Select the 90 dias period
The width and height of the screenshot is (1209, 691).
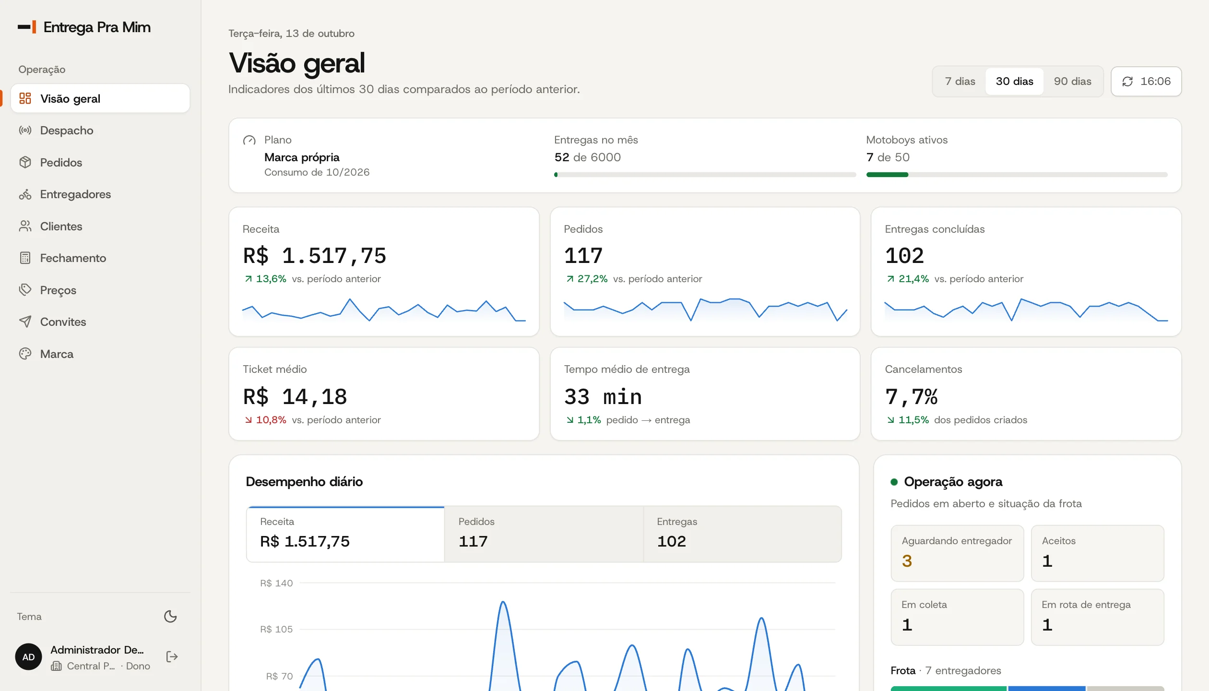[1072, 82]
